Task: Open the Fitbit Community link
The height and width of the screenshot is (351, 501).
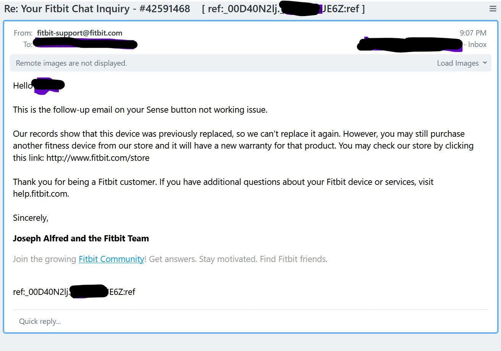Action: tap(111, 259)
